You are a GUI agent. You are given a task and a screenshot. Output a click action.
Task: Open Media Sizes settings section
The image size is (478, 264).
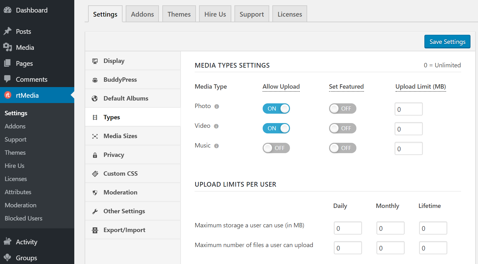tap(120, 136)
